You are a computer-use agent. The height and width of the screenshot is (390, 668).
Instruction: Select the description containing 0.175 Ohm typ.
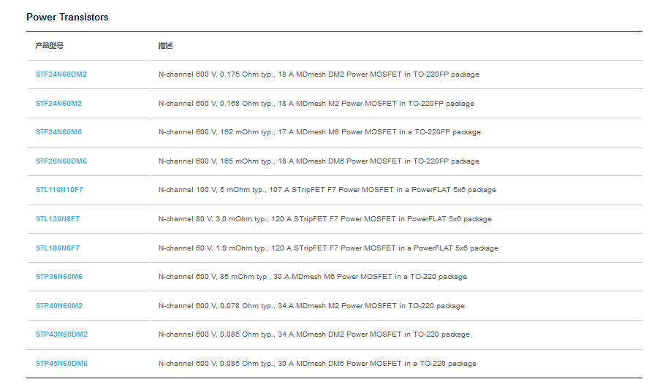pyautogui.click(x=319, y=74)
